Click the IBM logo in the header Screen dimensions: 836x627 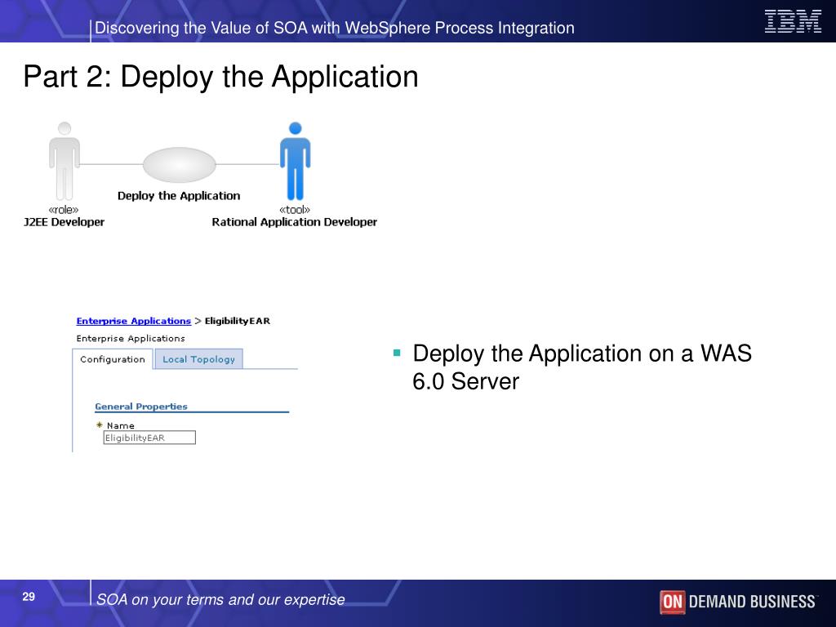[x=793, y=22]
